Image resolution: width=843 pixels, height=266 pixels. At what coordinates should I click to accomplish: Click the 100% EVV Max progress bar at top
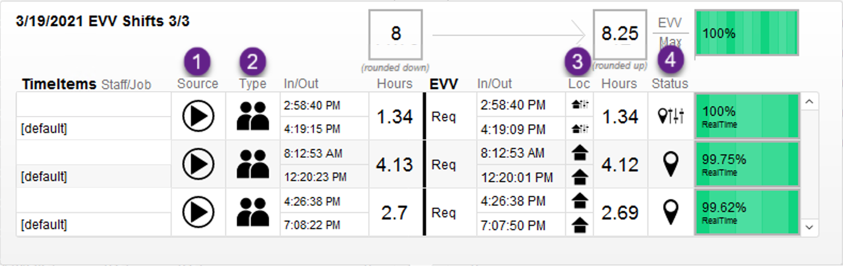coord(747,33)
